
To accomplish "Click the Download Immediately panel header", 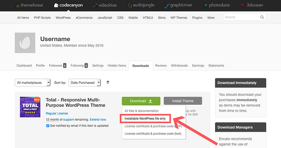I will (x=241, y=83).
